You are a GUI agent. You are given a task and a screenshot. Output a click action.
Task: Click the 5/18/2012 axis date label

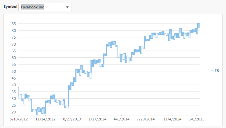[x=19, y=119]
